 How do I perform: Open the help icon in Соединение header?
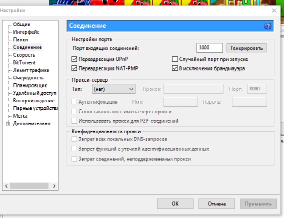tap(267, 26)
